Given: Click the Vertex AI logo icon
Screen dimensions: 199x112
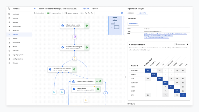Looking at the screenshot, I should (9, 9).
